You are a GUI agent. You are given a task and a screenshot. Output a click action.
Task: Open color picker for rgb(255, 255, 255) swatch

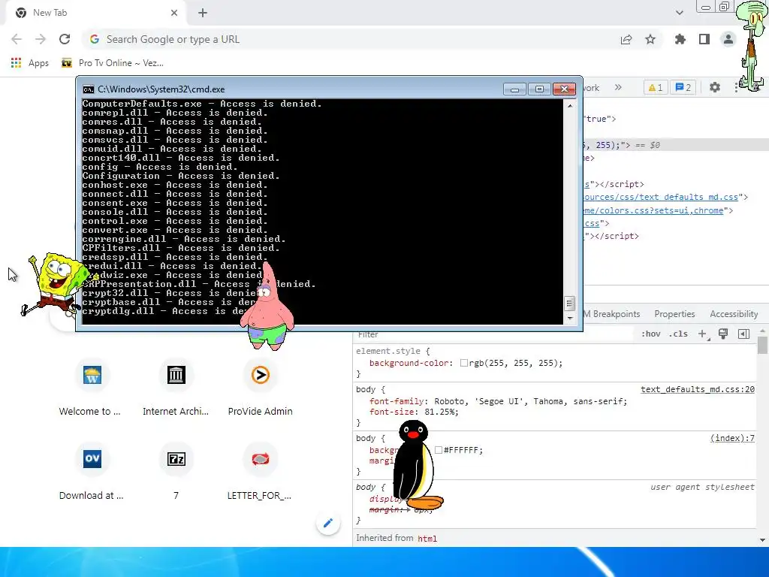[463, 363]
